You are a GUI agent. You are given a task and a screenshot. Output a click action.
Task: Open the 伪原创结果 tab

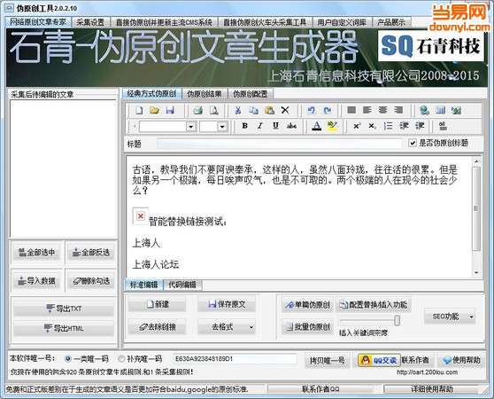(205, 94)
